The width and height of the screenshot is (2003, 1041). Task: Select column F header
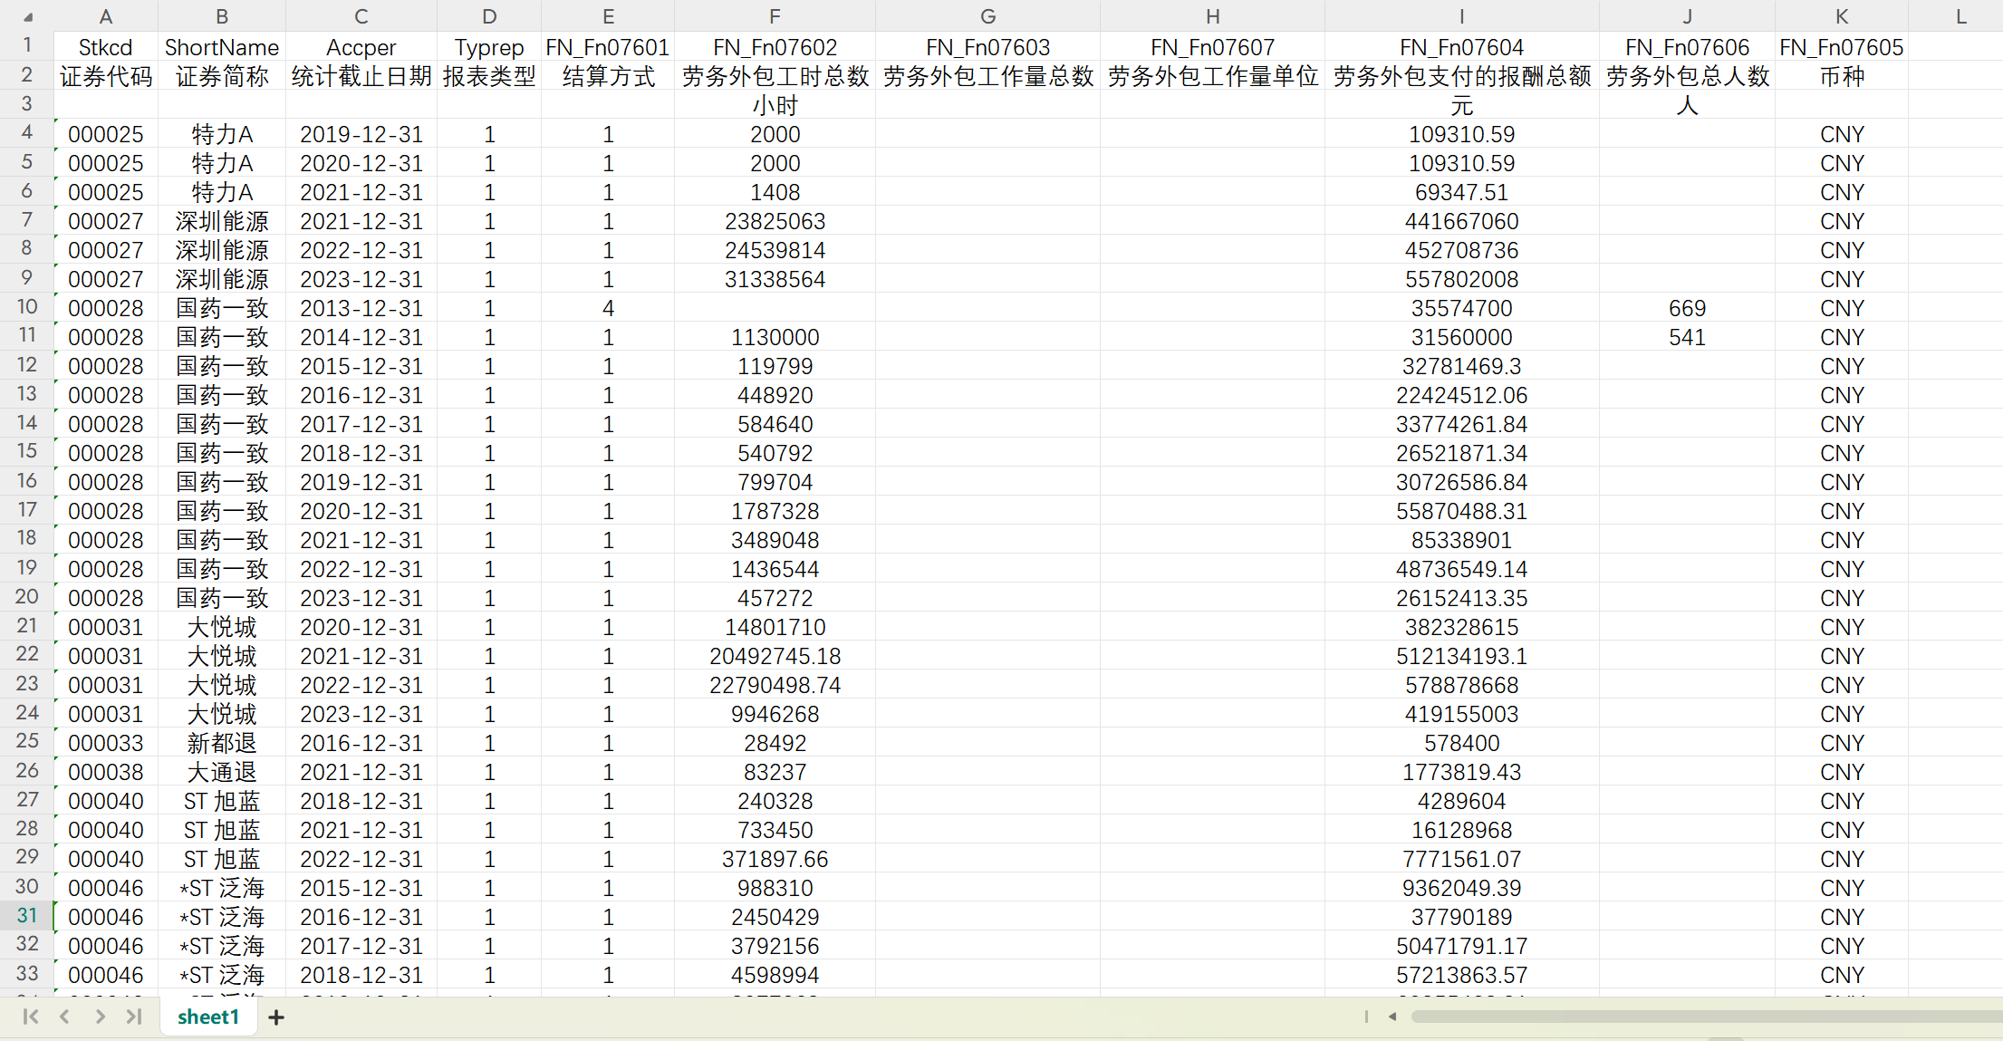pyautogui.click(x=775, y=16)
